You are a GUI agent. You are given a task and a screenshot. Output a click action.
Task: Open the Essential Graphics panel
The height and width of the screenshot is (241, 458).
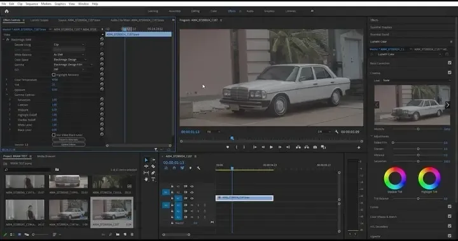[381, 27]
